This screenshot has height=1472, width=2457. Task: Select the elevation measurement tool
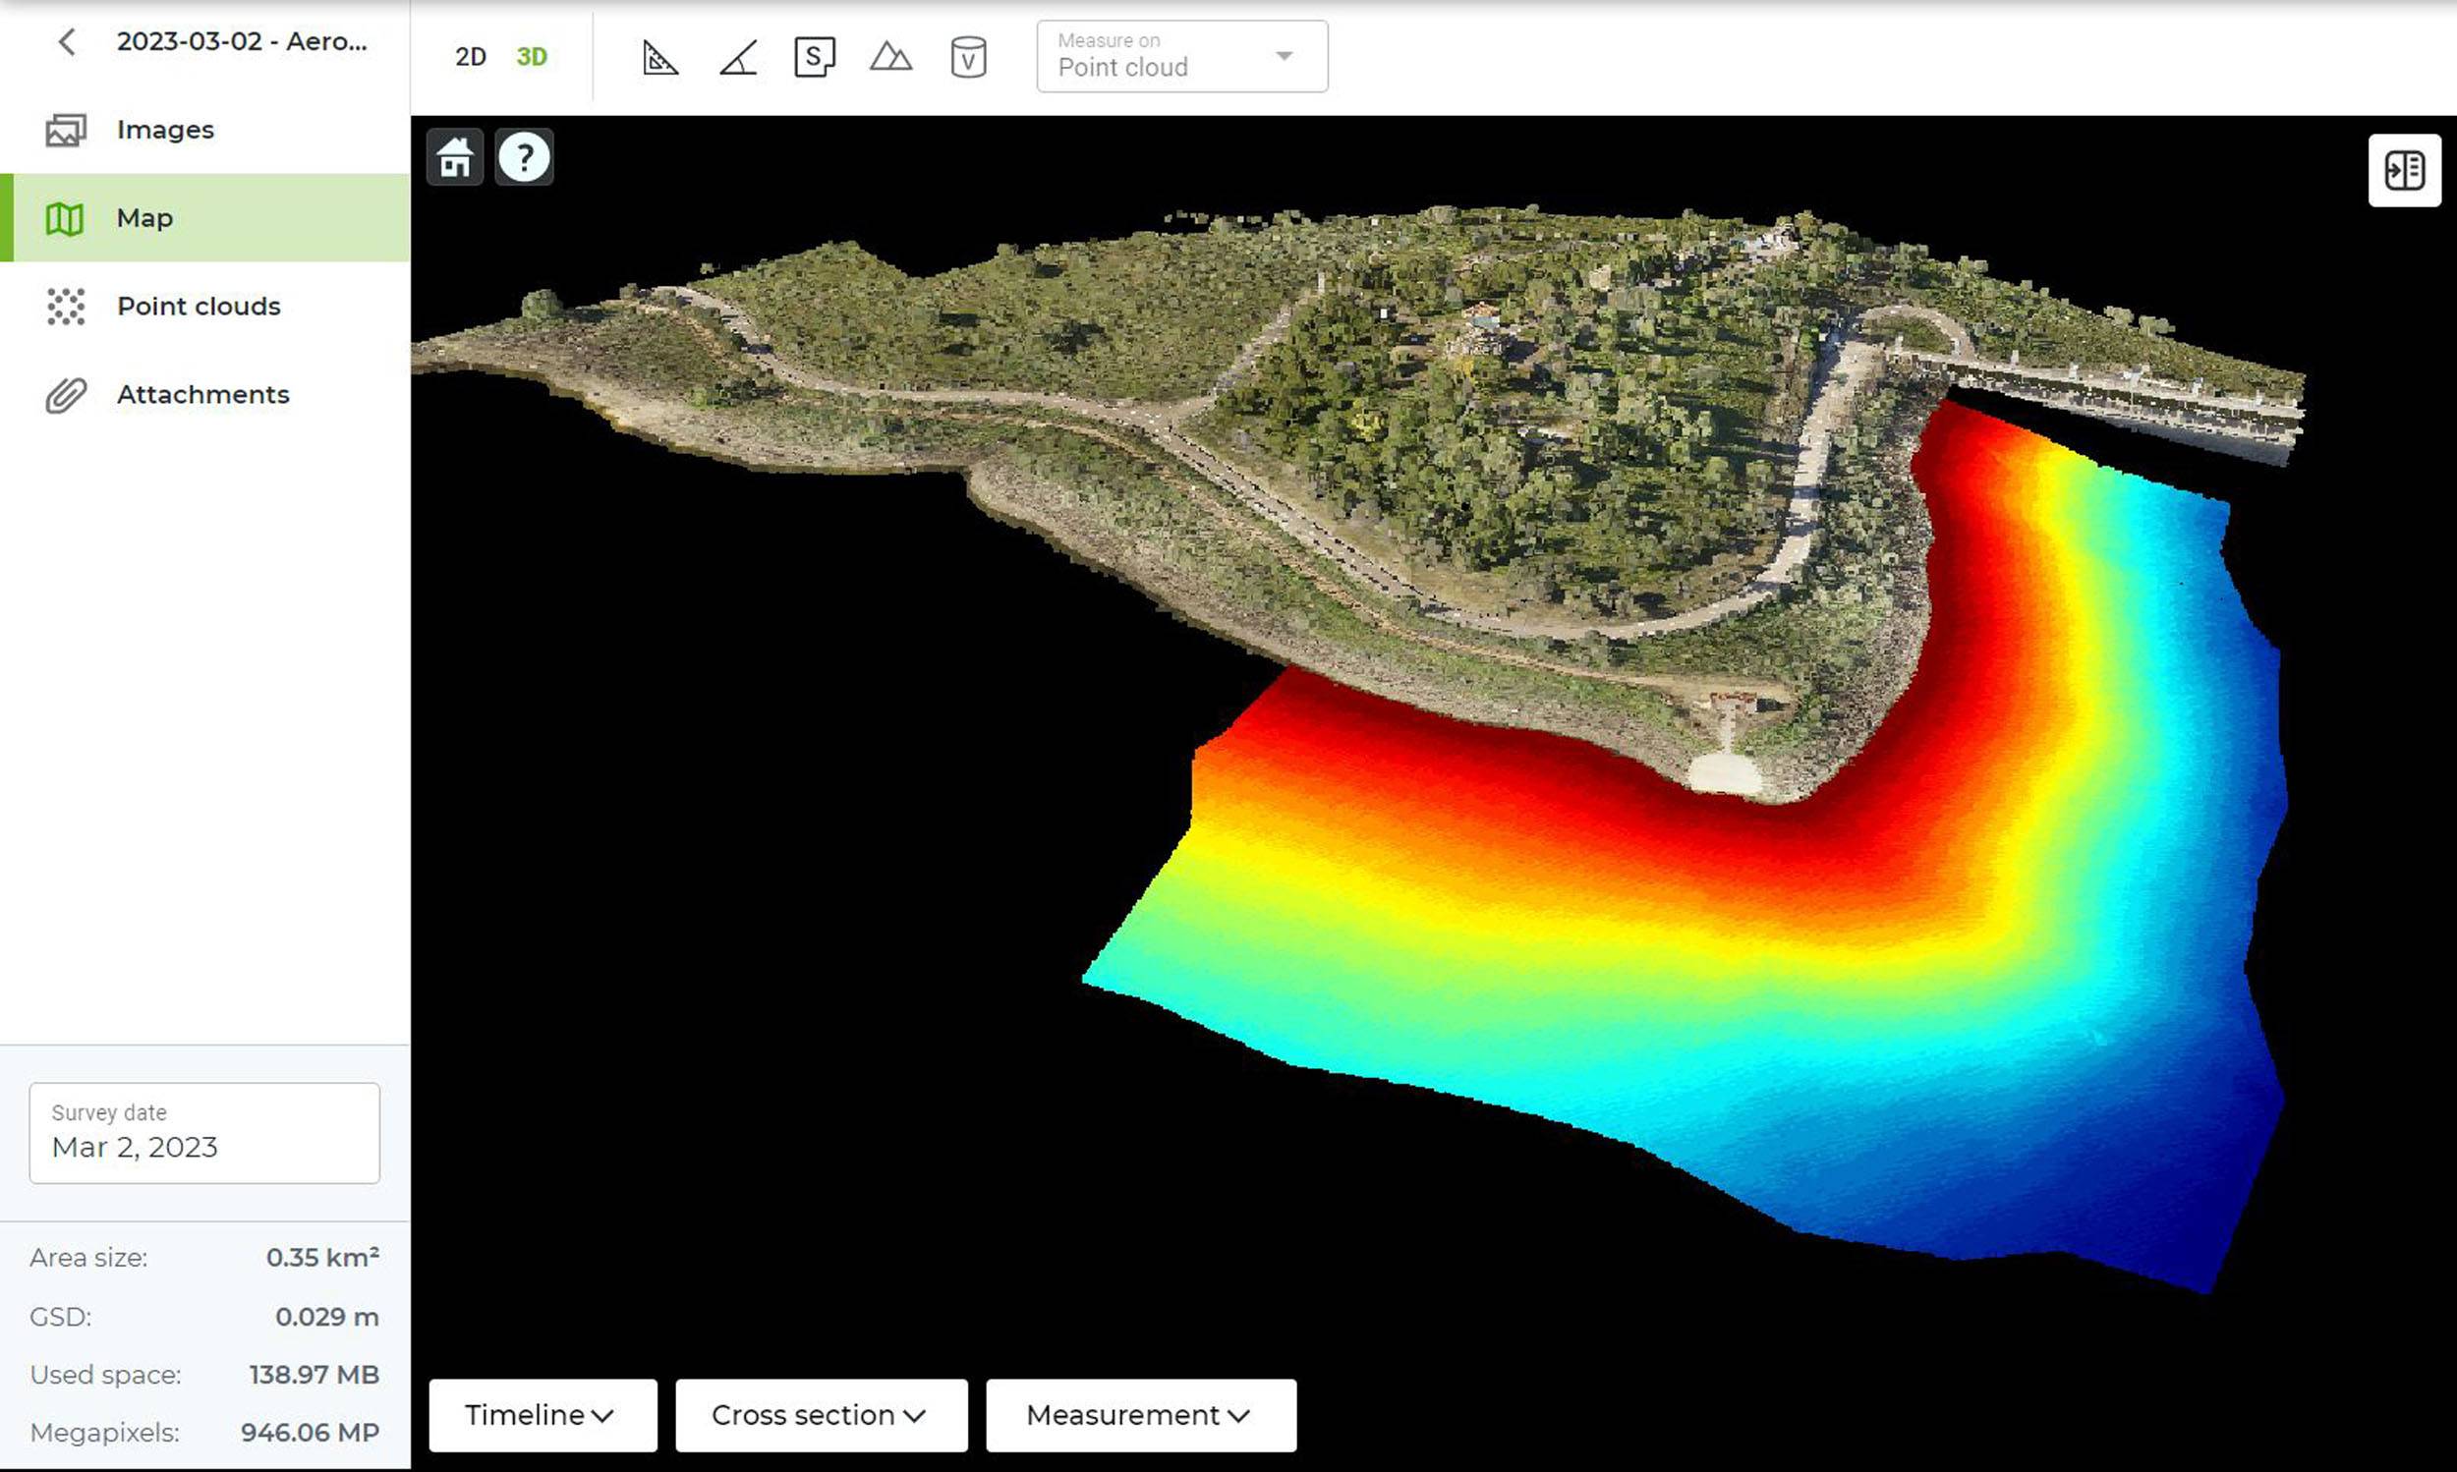(889, 58)
